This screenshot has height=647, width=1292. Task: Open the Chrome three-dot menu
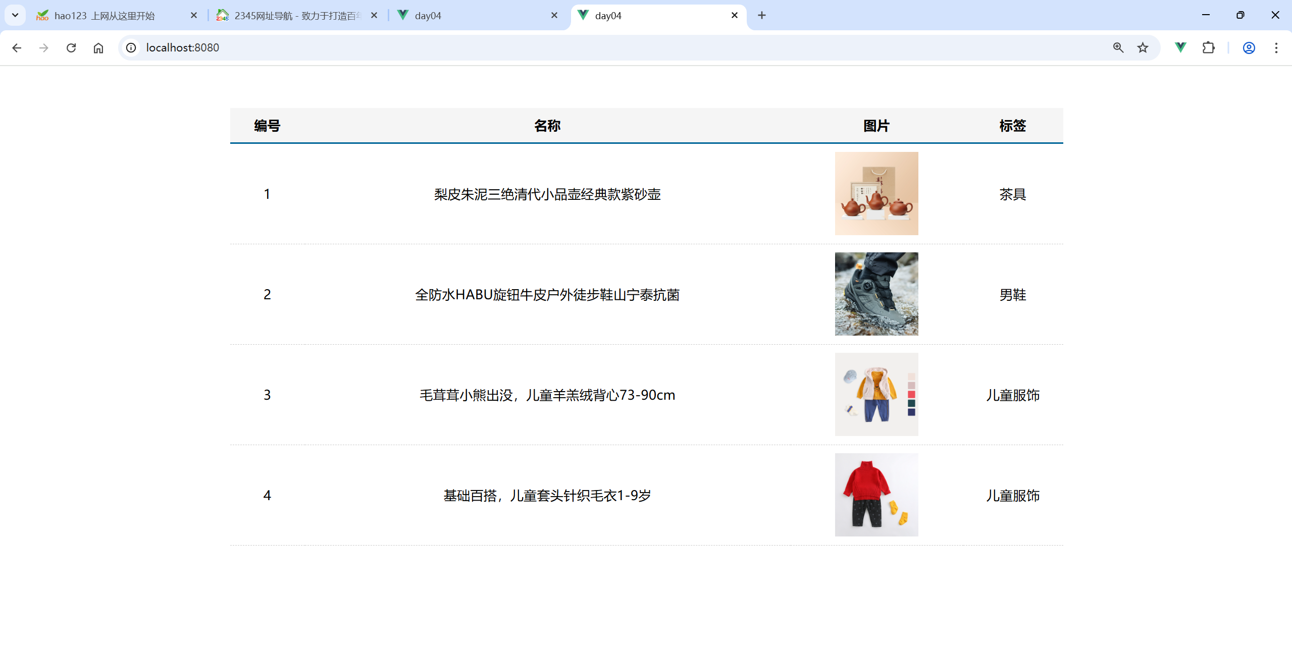(1276, 48)
